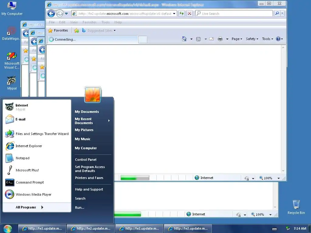Image resolution: width=311 pixels, height=233 pixels.
Task: Expand the address bar history dropdown
Action: point(174,14)
